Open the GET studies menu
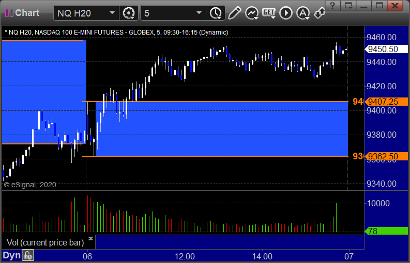Screen dimensions: 410x263 pos(269,13)
